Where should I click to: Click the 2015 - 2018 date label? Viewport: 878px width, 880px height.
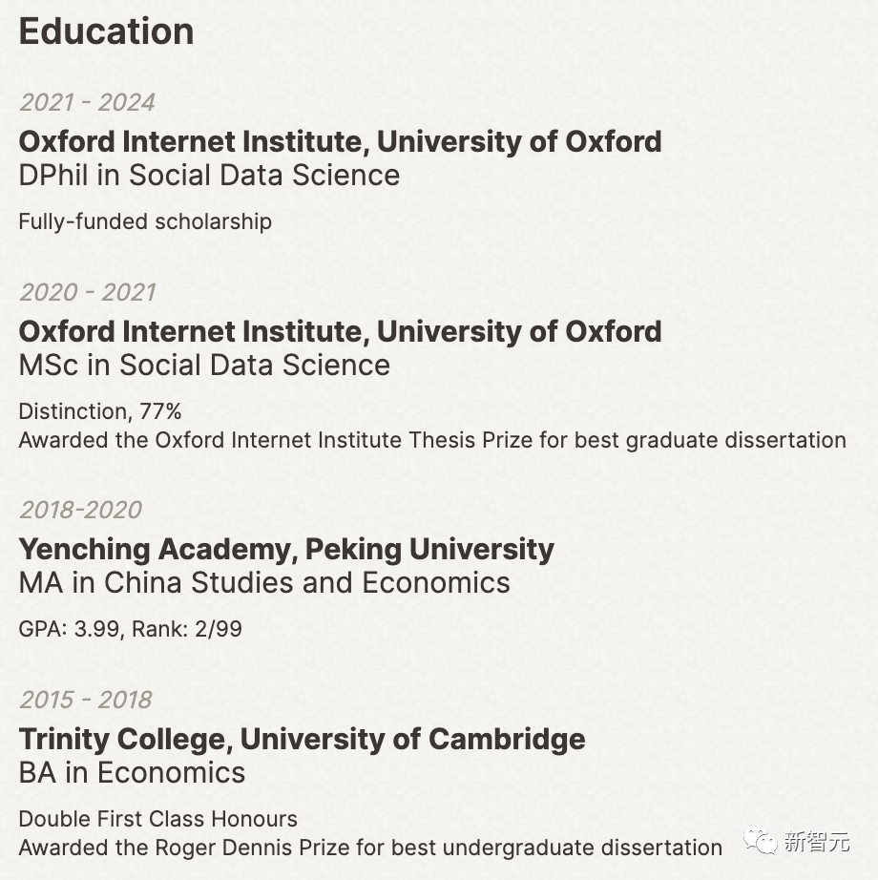coord(85,700)
